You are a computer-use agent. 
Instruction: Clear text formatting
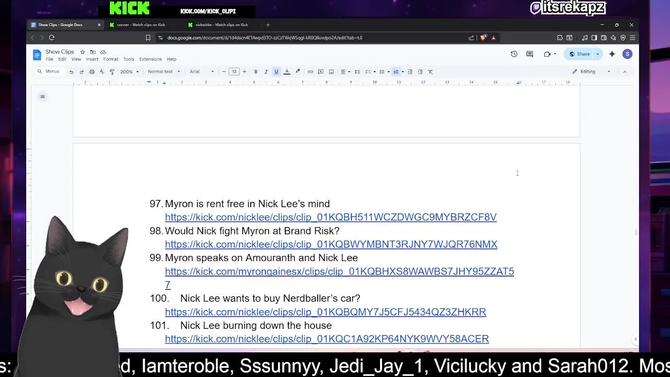click(430, 72)
